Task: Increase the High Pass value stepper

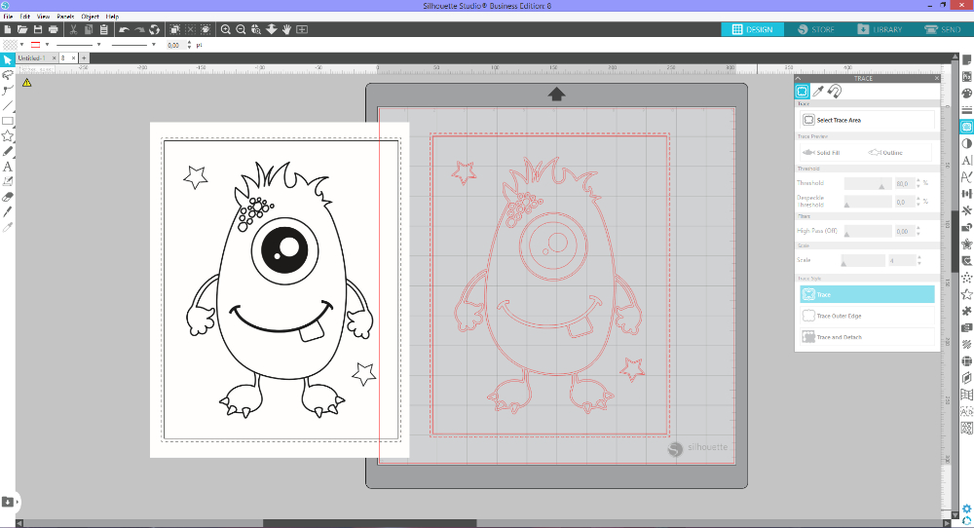Action: pyautogui.click(x=918, y=229)
